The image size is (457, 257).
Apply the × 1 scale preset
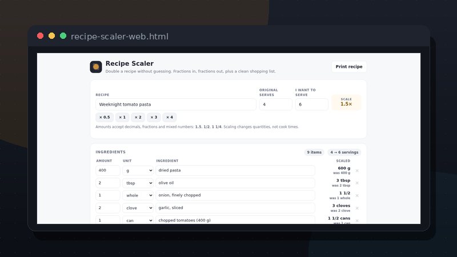(122, 117)
